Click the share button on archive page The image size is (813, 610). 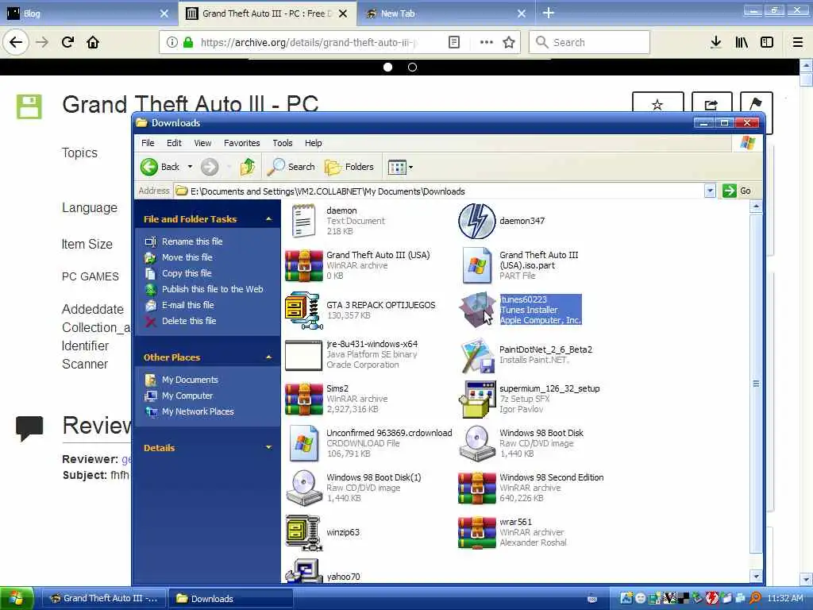click(711, 105)
